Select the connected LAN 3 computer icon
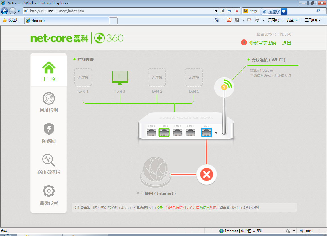This screenshot has width=327, height=236. [x=120, y=77]
